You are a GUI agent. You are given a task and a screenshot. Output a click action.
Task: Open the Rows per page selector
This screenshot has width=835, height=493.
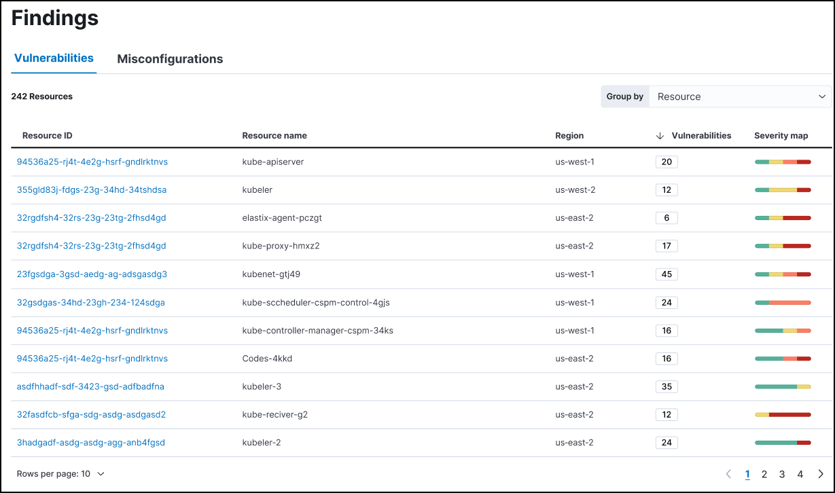coord(61,473)
